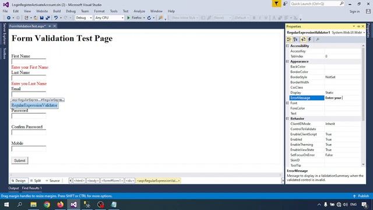373x210 pixels.
Task: Select the SetFocusOnError property row
Action: click(325, 155)
